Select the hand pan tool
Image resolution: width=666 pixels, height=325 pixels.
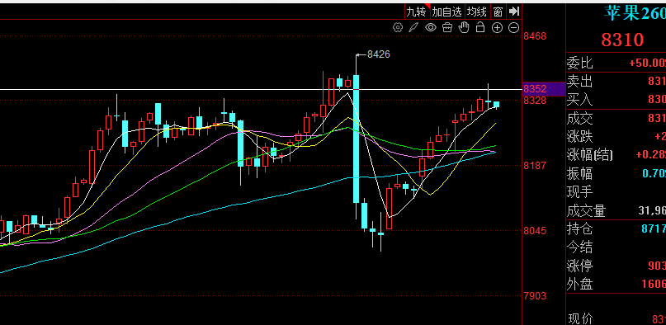click(x=464, y=27)
